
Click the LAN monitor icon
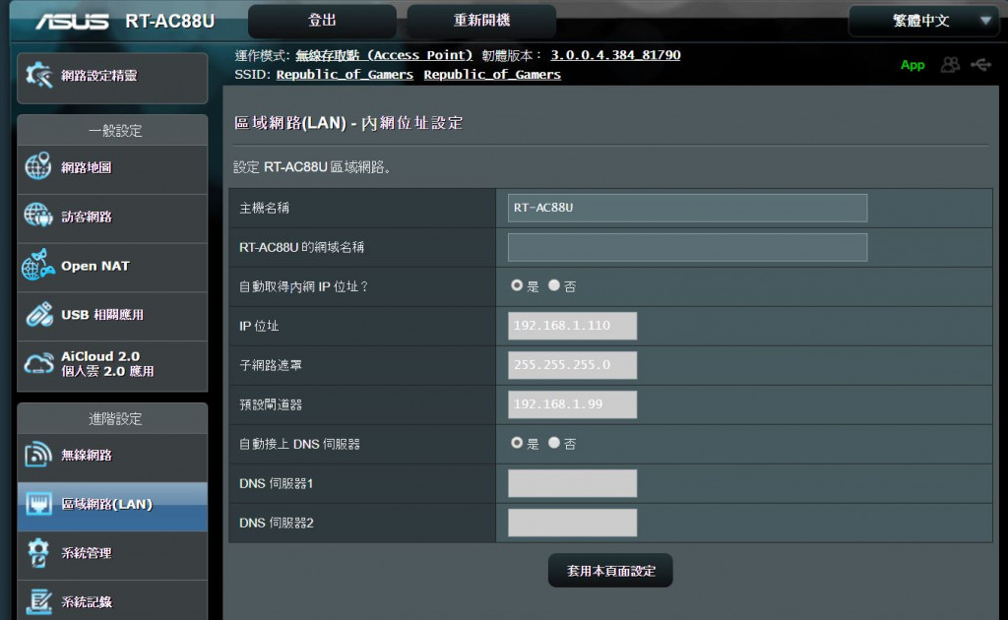coord(38,504)
